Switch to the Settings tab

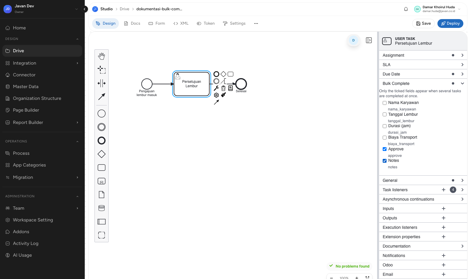[x=234, y=23]
